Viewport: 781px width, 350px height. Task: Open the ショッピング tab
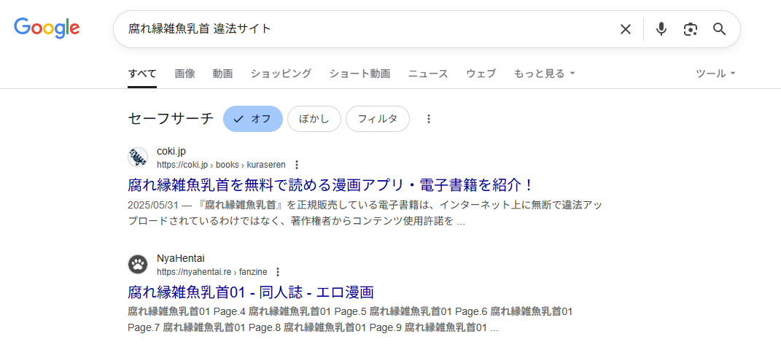281,74
